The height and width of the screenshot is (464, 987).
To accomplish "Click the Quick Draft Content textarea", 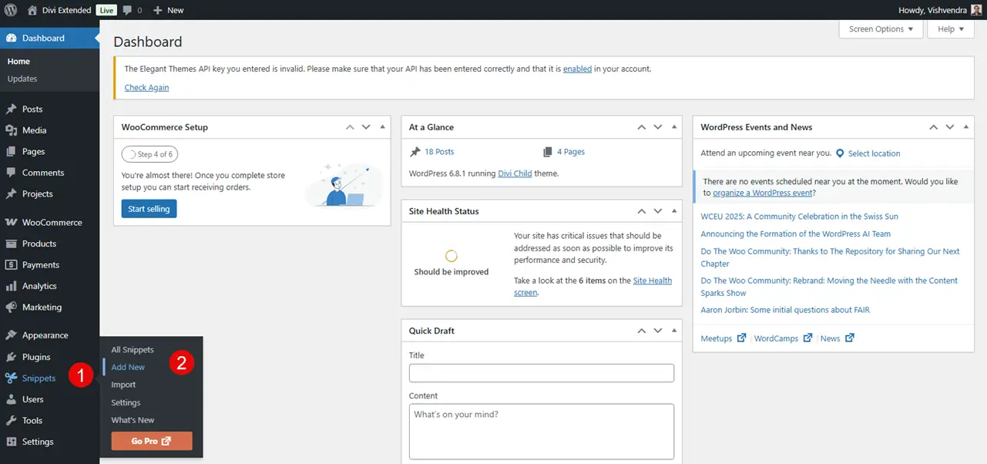I will [542, 432].
